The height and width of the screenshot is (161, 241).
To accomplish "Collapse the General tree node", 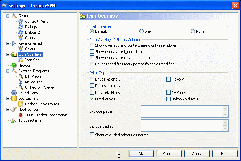I will (x=8, y=16).
